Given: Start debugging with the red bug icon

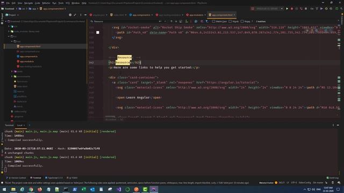Looking at the screenshot, I should tap(292, 9).
